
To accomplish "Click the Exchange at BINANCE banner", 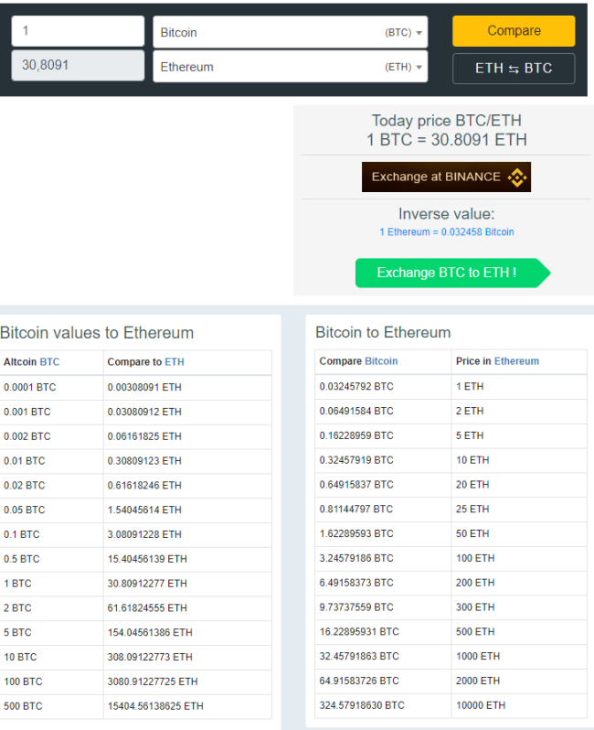I will coord(446,177).
